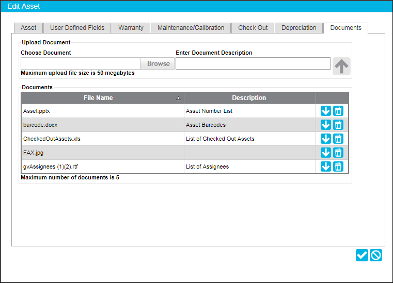Open the Maintenance/Calibration tab
The width and height of the screenshot is (393, 283).
[191, 28]
